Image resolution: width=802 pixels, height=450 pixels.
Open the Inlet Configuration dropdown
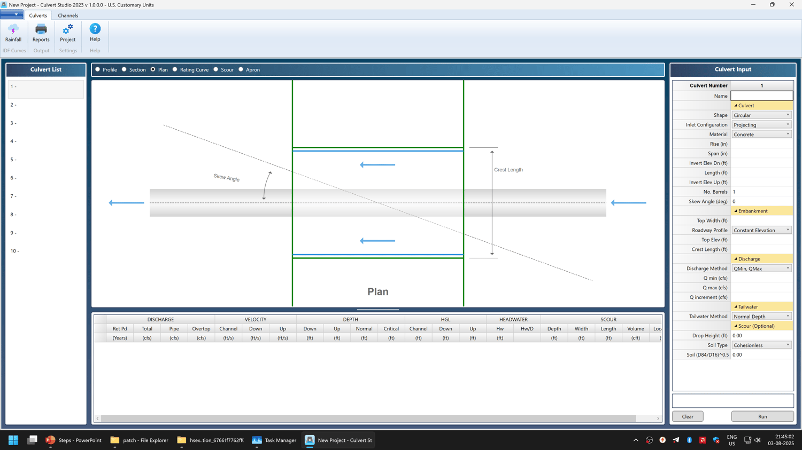pos(762,125)
